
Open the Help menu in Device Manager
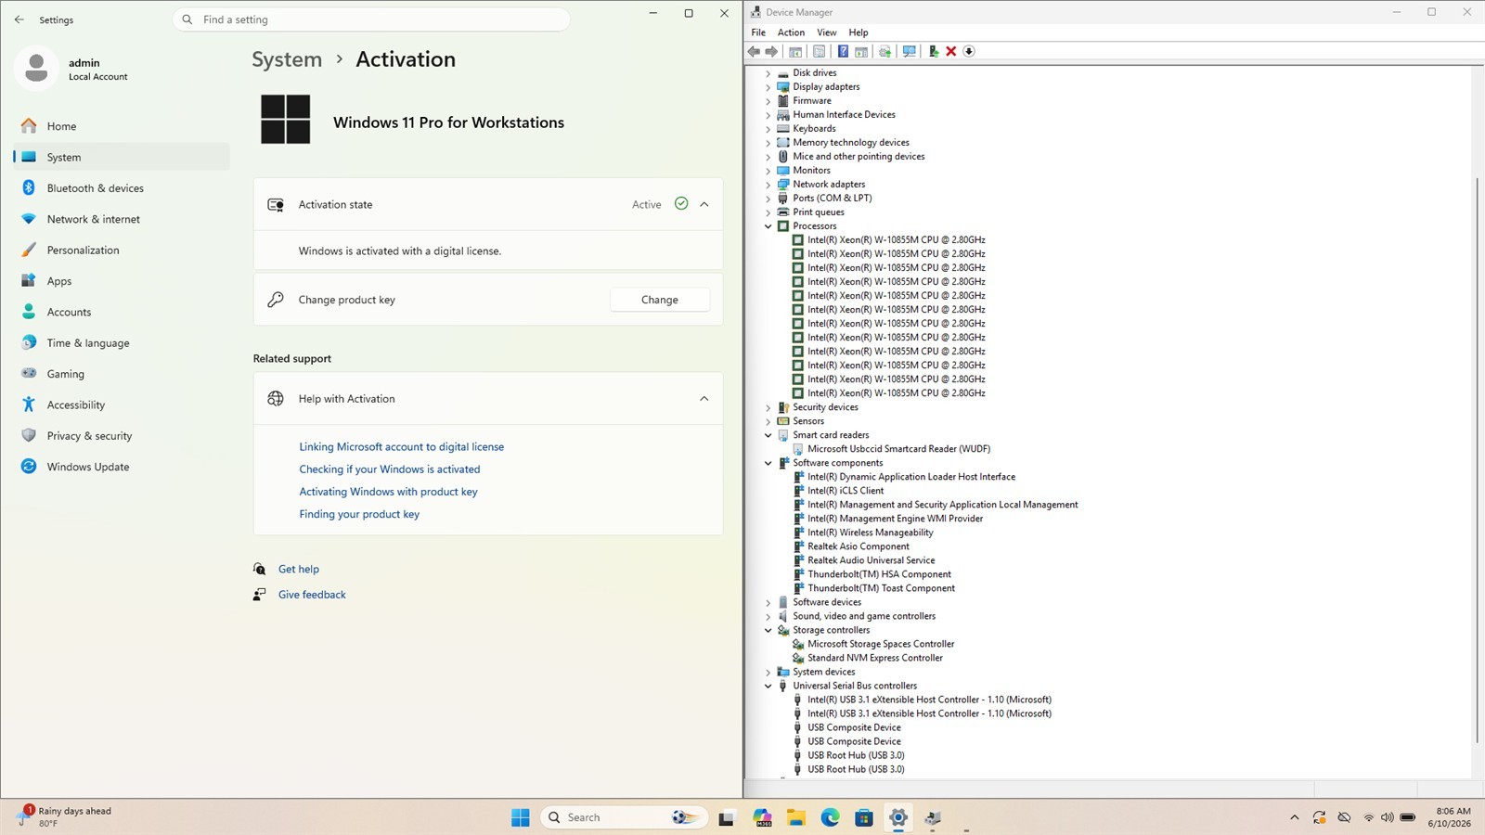[x=859, y=32]
